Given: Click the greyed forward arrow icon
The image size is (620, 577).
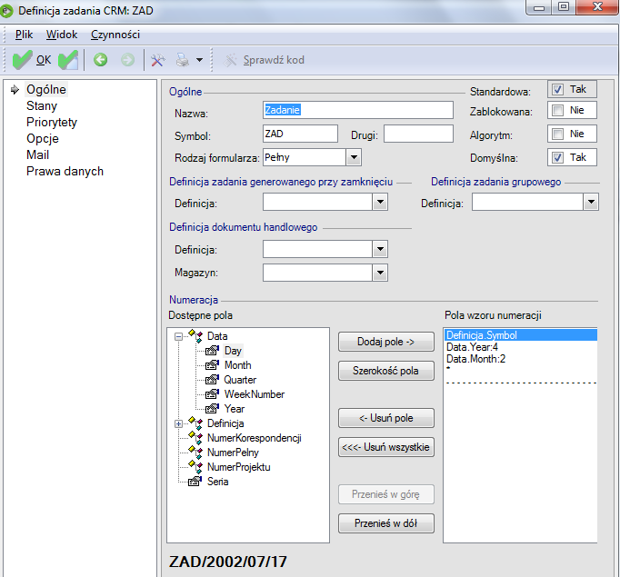Looking at the screenshot, I should point(127,60).
